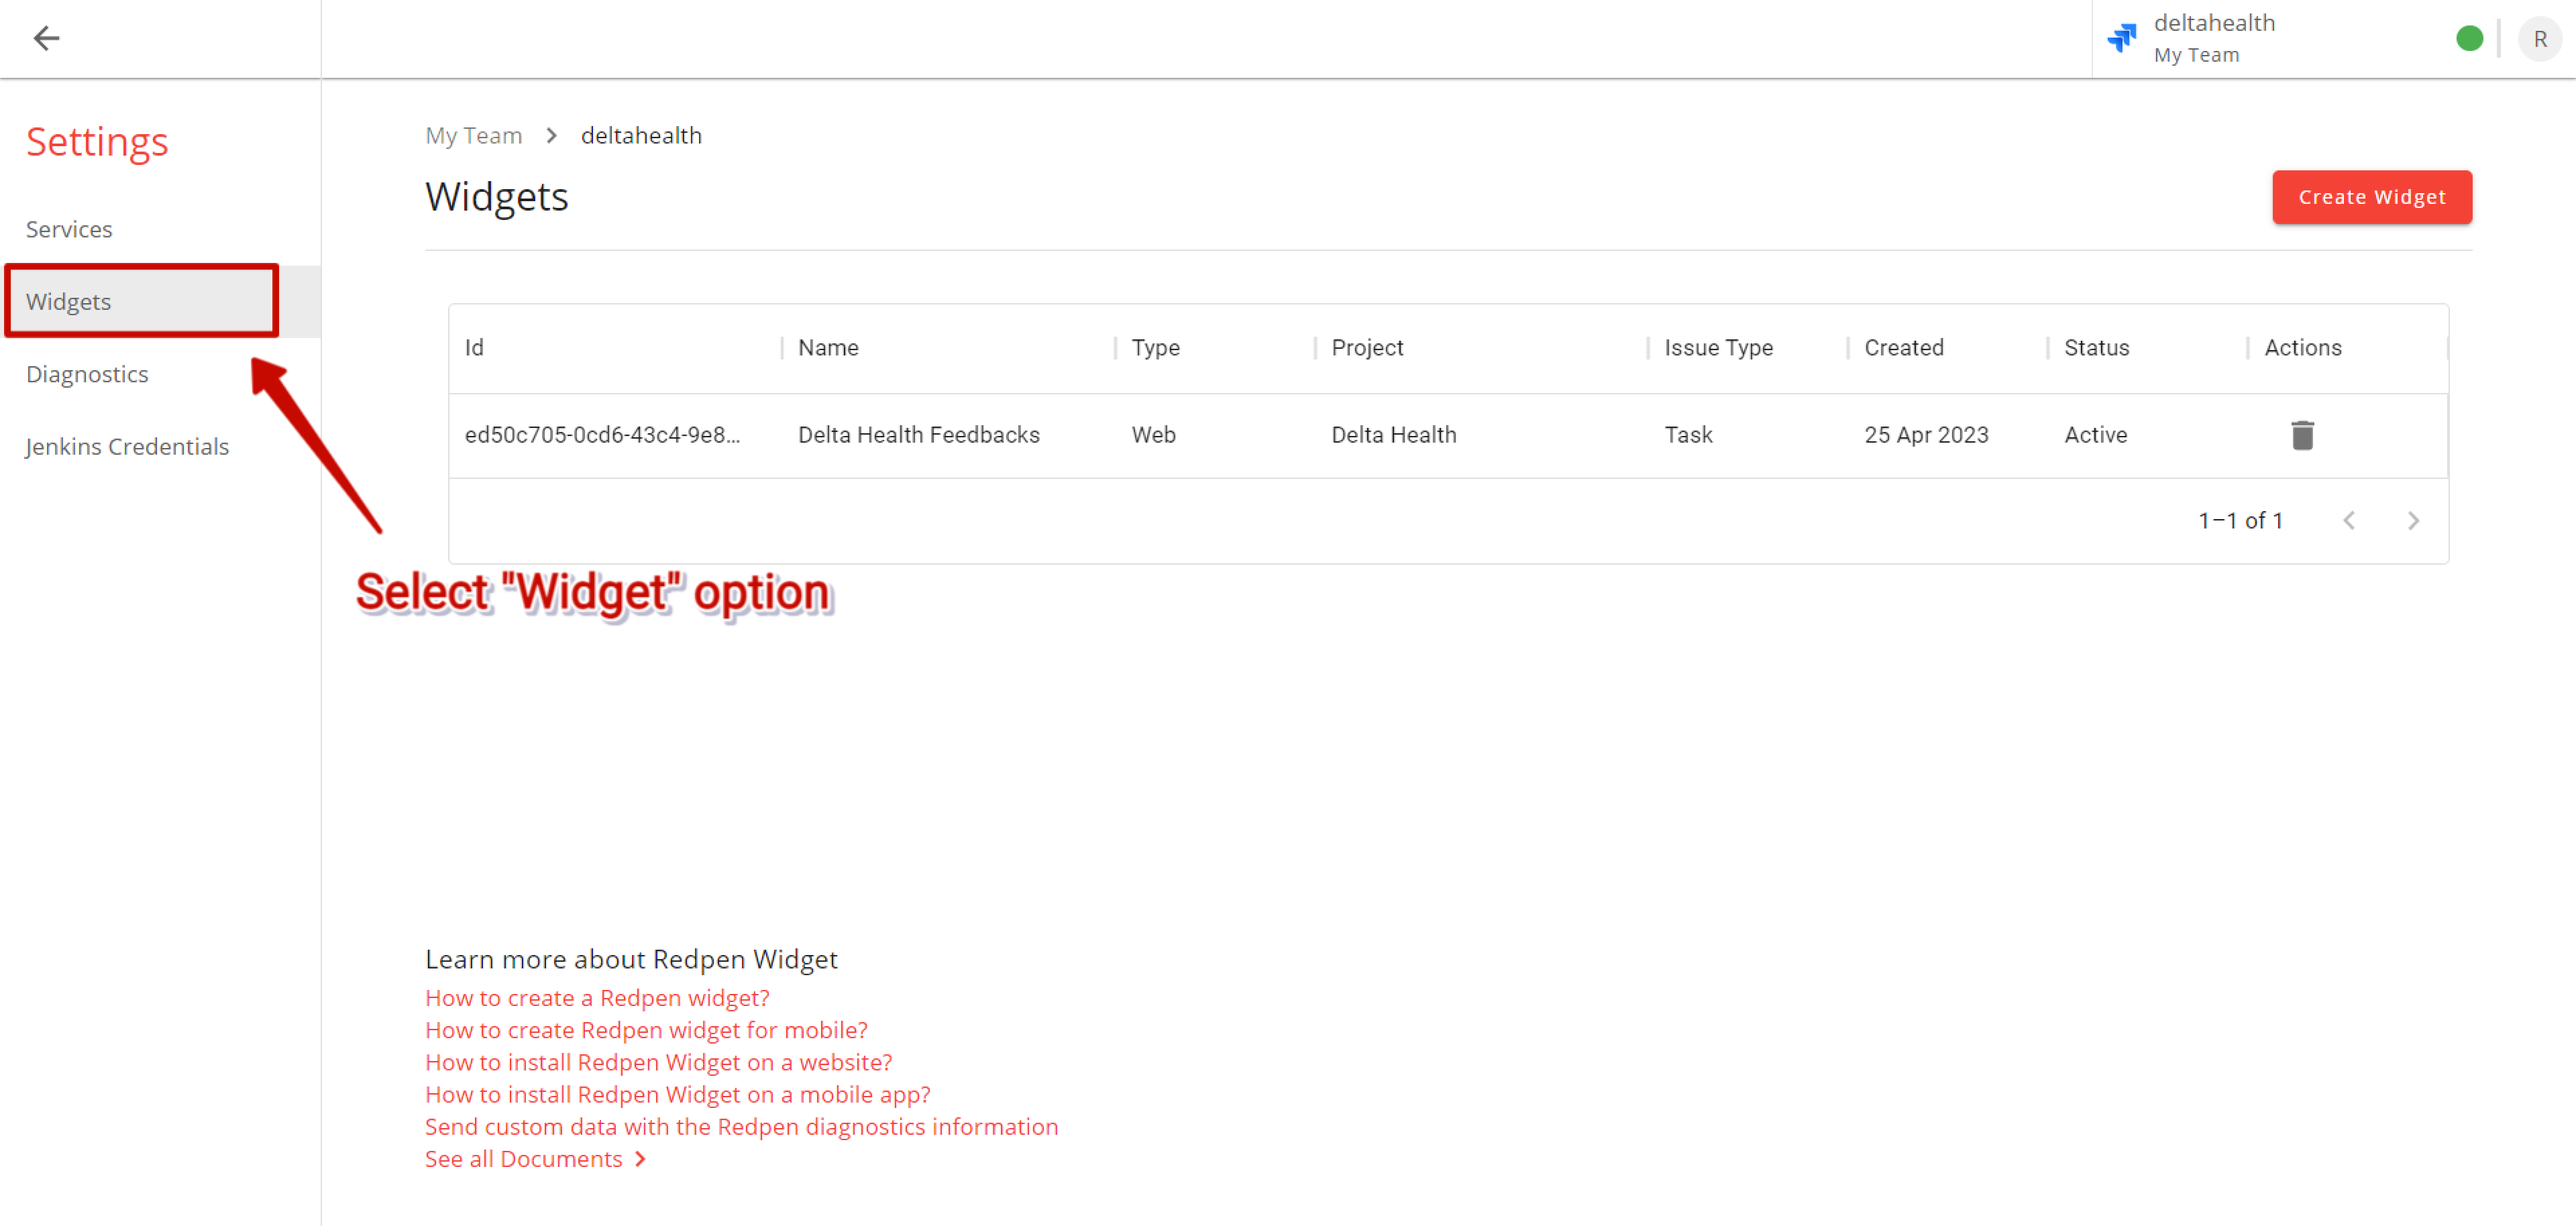
Task: Click the See all Documents link
Action: (x=536, y=1158)
